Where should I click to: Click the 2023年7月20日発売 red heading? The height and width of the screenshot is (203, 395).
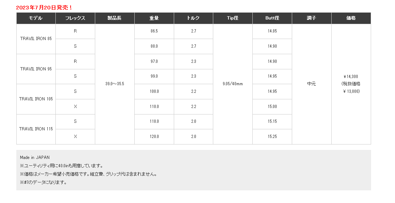(44, 8)
